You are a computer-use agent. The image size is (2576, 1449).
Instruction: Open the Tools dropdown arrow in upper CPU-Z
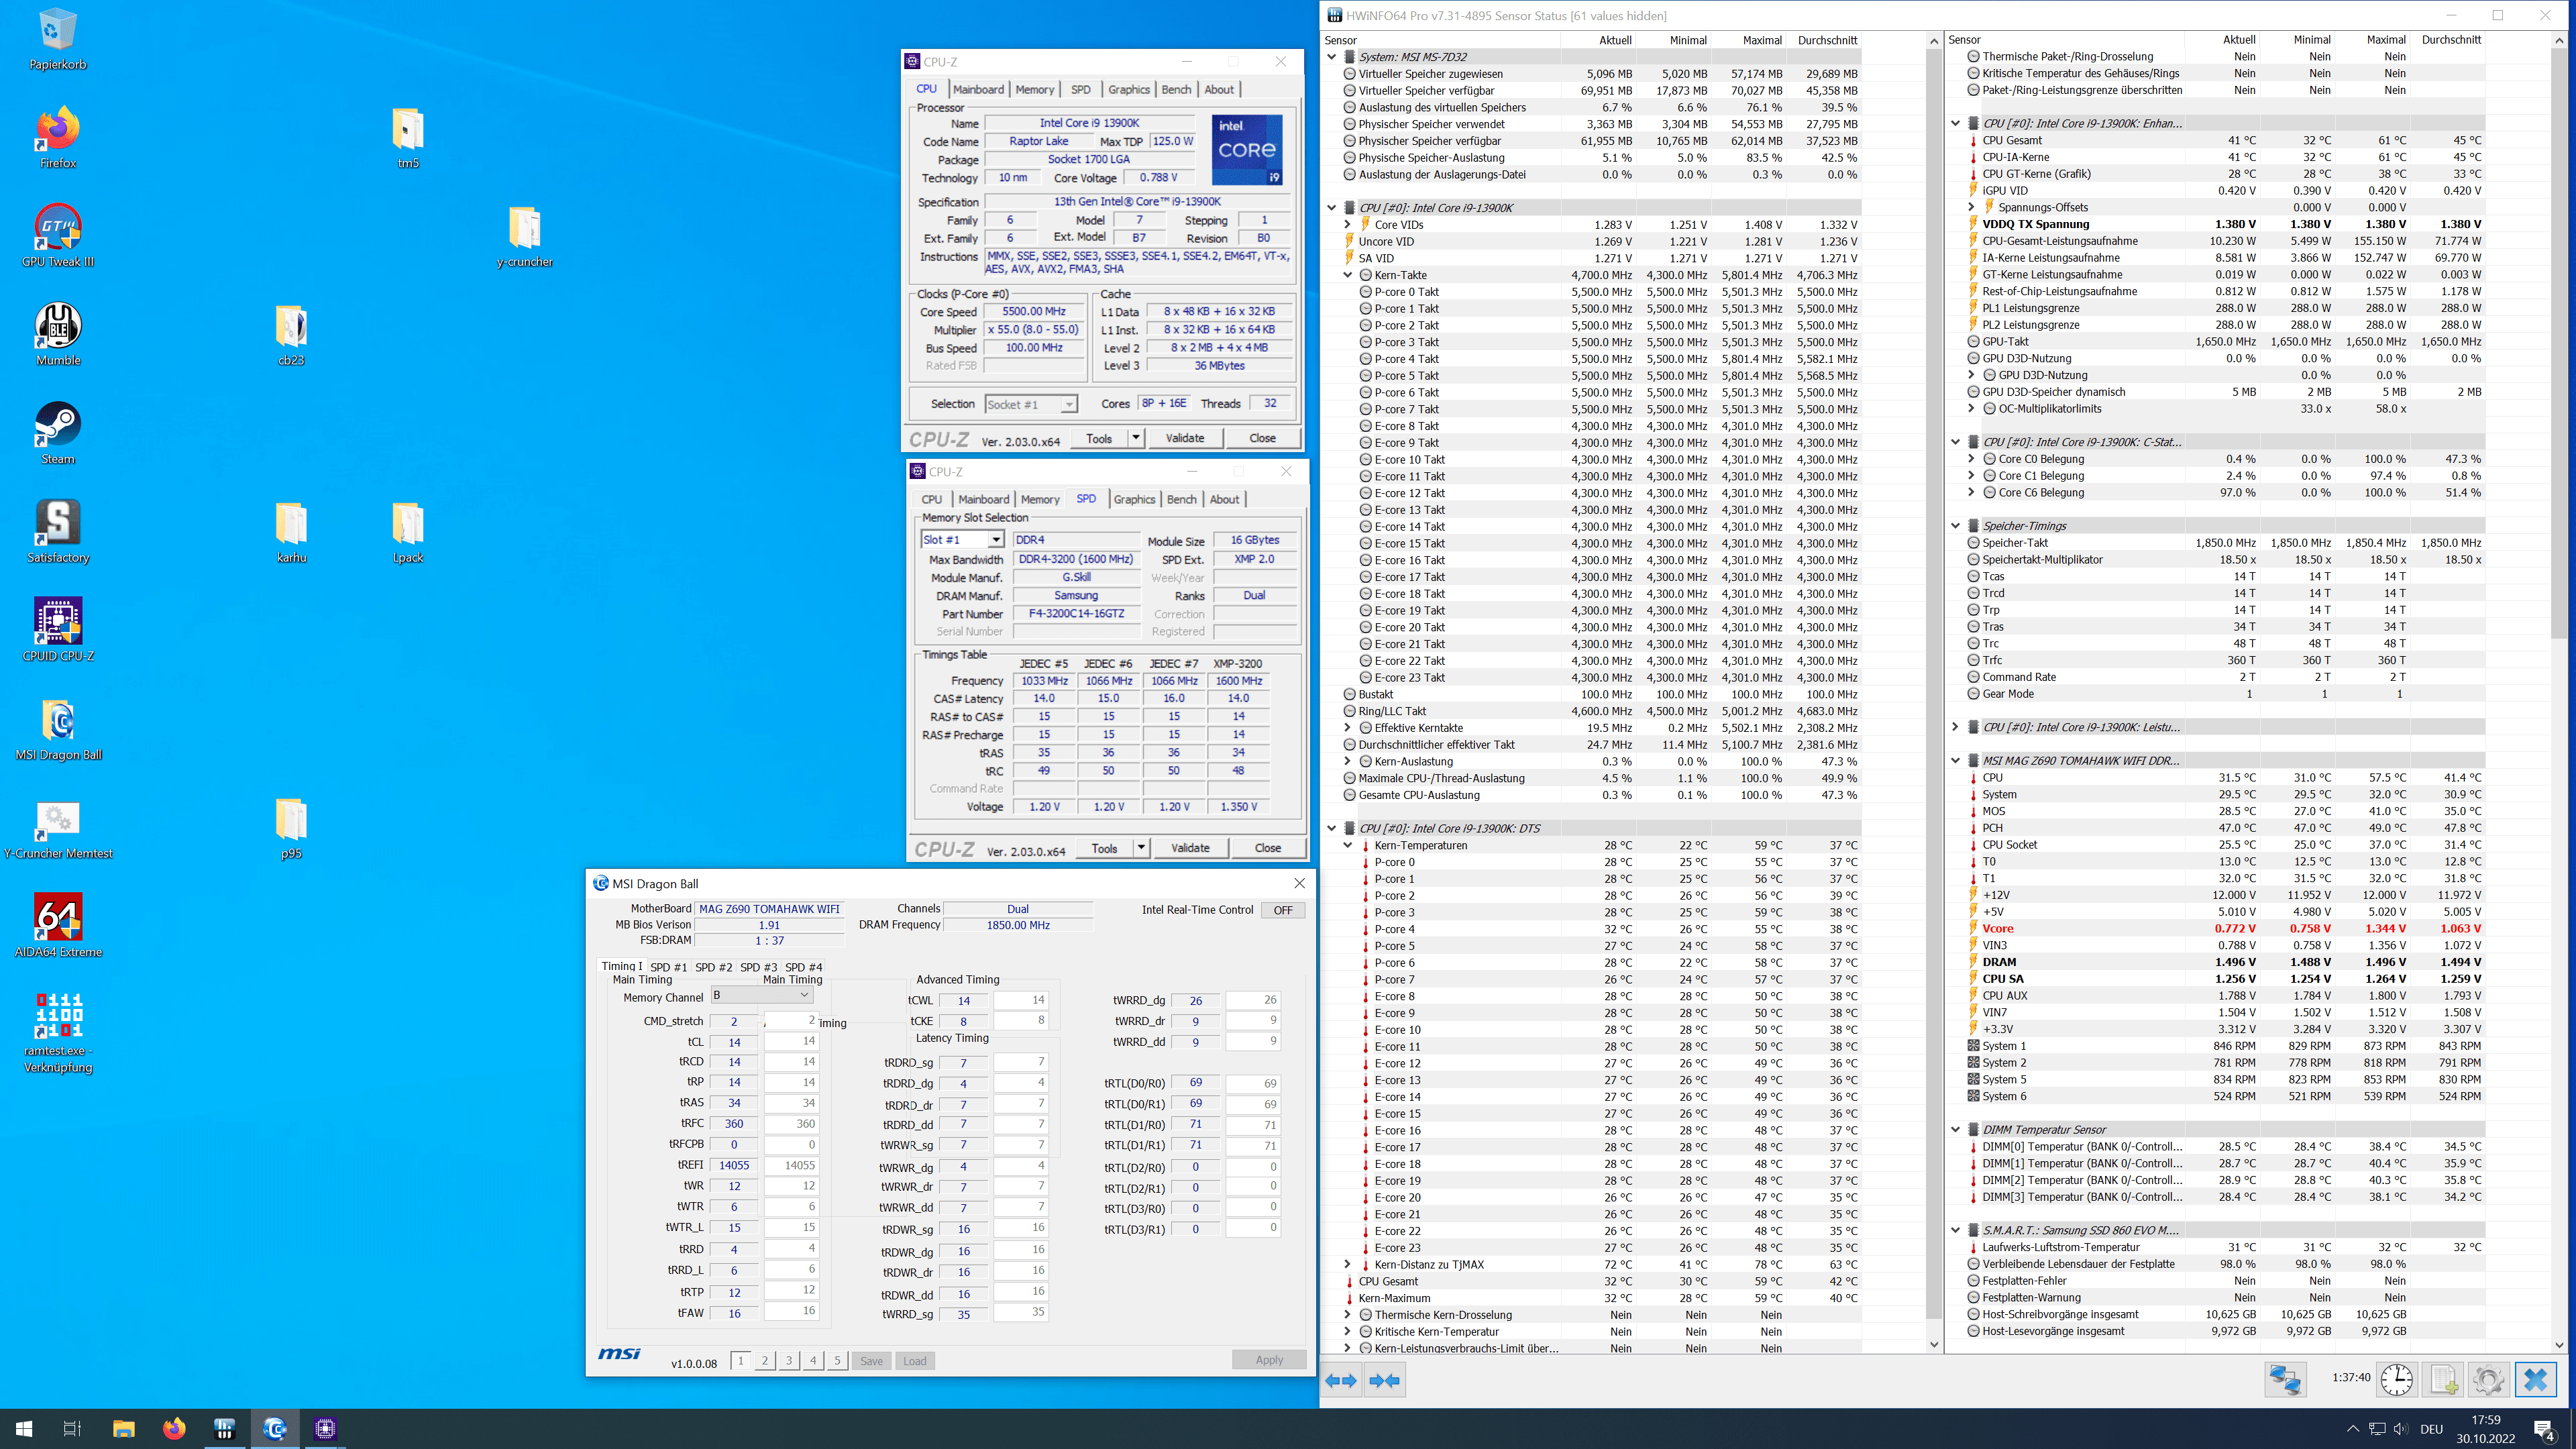(x=1135, y=438)
